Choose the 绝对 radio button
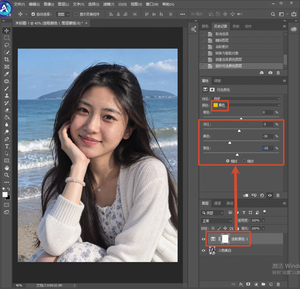The height and width of the screenshot is (289, 300). (244, 161)
